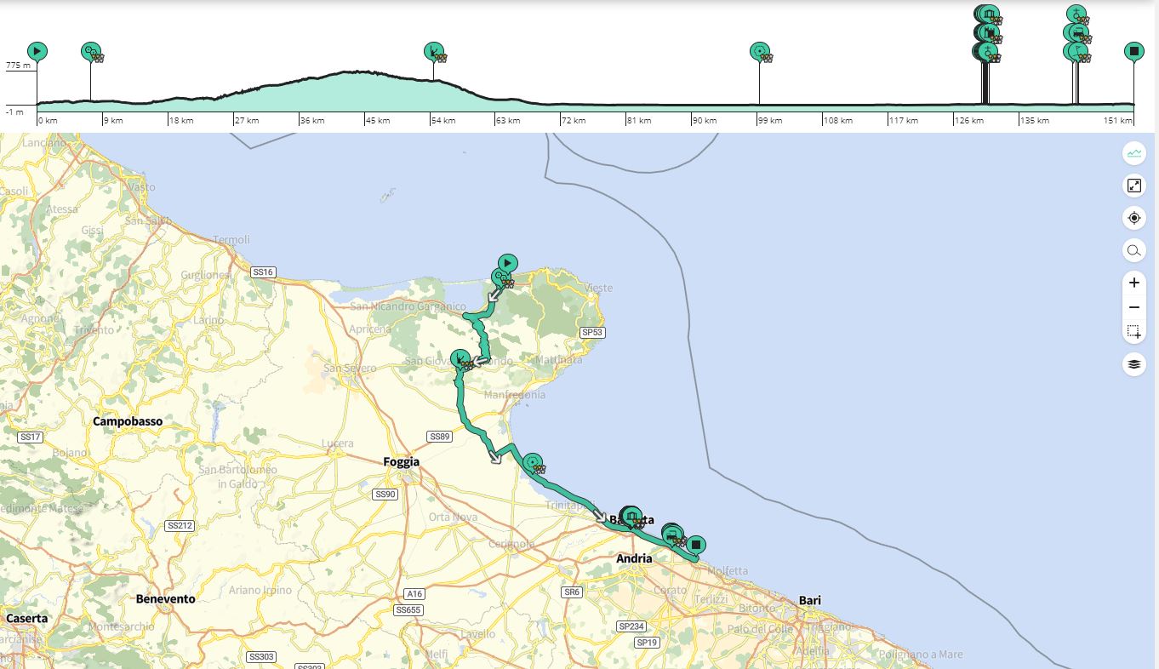Select the museum marker atop 126 km stack
Viewport: 1159px width, 669px height.
(989, 14)
